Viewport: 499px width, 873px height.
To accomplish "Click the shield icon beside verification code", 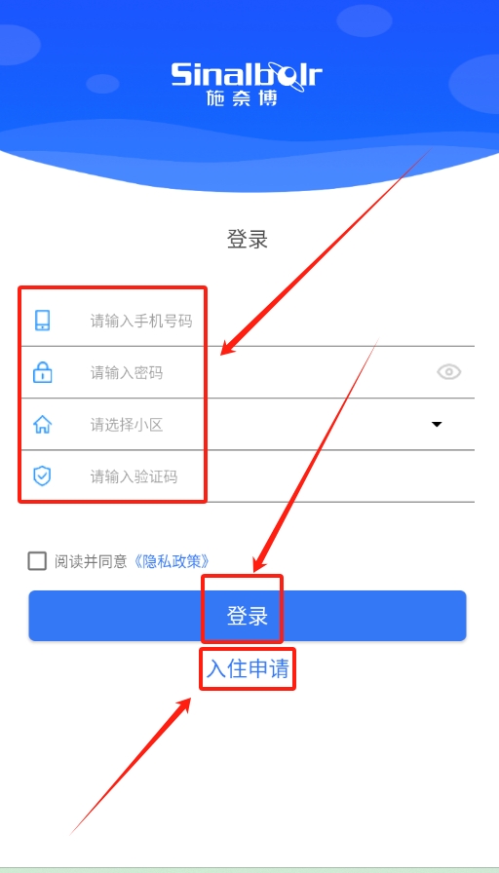I will (42, 476).
